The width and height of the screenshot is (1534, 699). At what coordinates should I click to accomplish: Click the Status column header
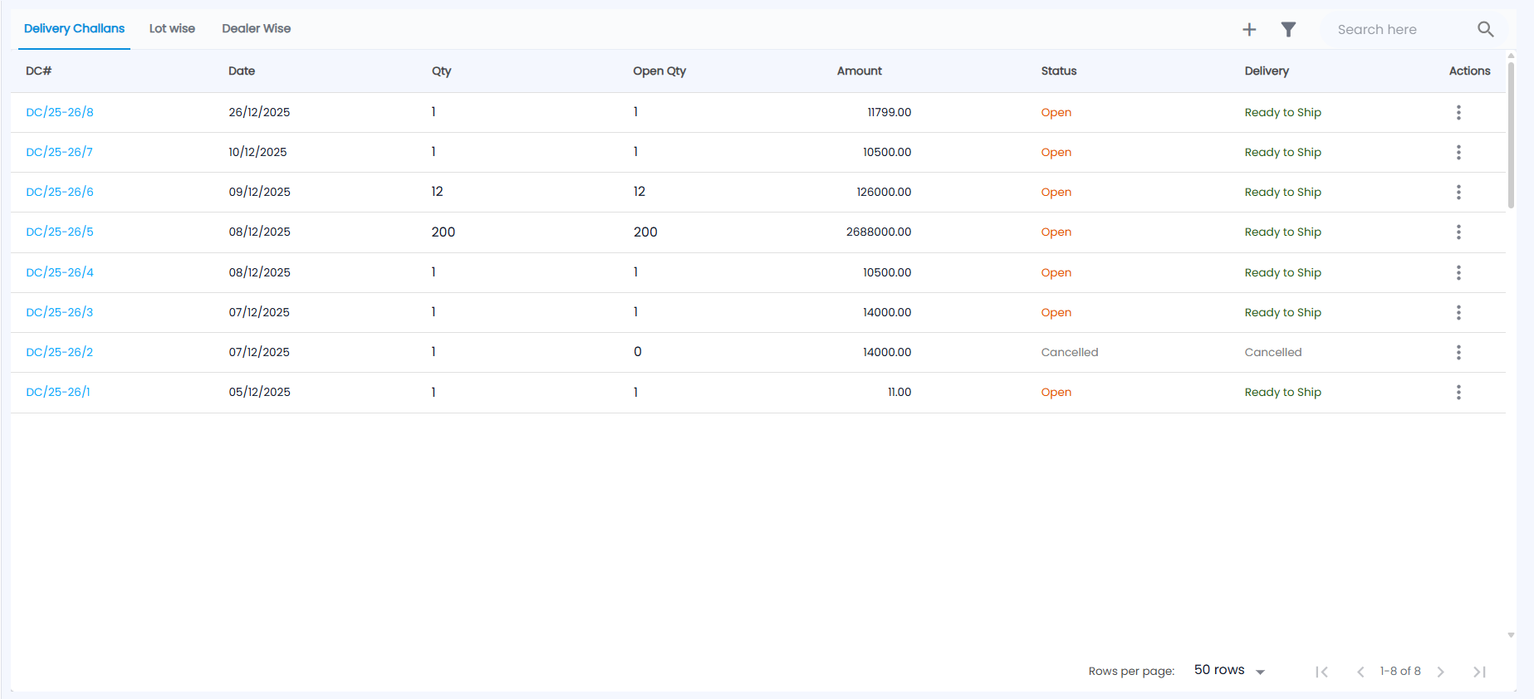(x=1059, y=71)
